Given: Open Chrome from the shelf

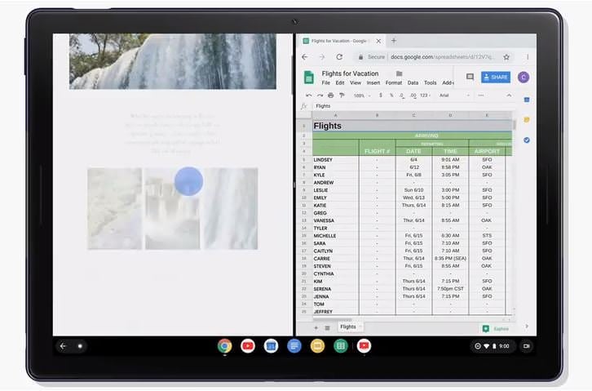Looking at the screenshot, I should 224,346.
